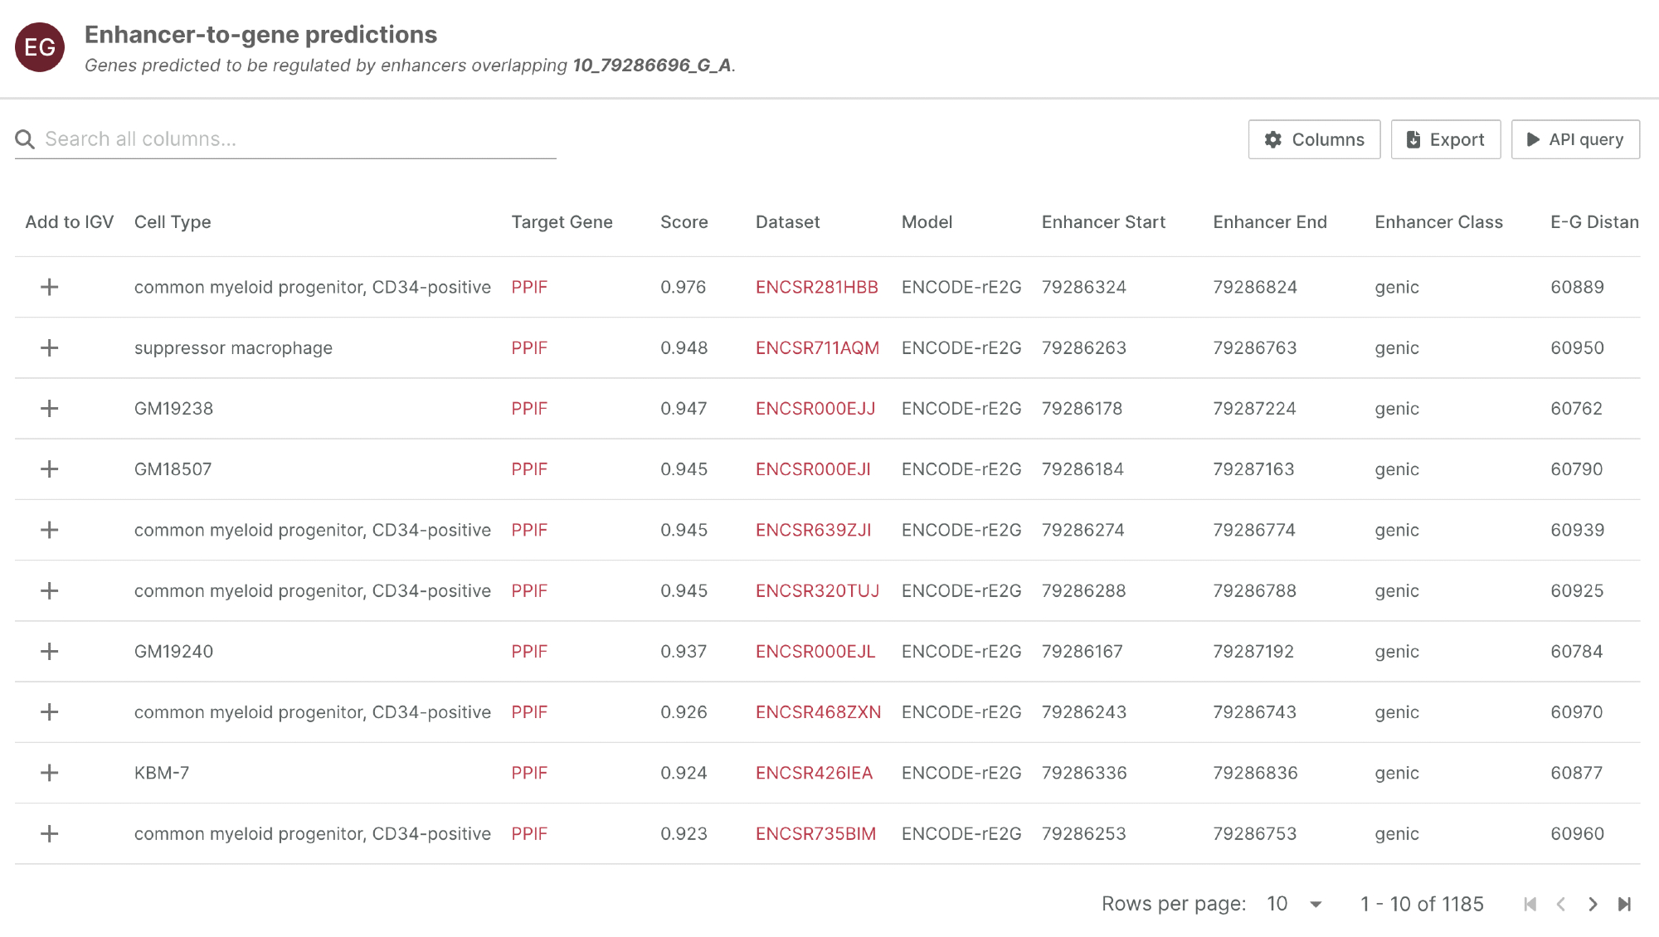Screen dimensions: 1659x937
Task: Click the EG section badge icon
Action: (40, 47)
